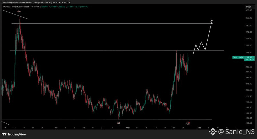Click the TAOUSDT.P price tag on the axis
Image resolution: width=257 pixels, height=139 pixels.
238,57
